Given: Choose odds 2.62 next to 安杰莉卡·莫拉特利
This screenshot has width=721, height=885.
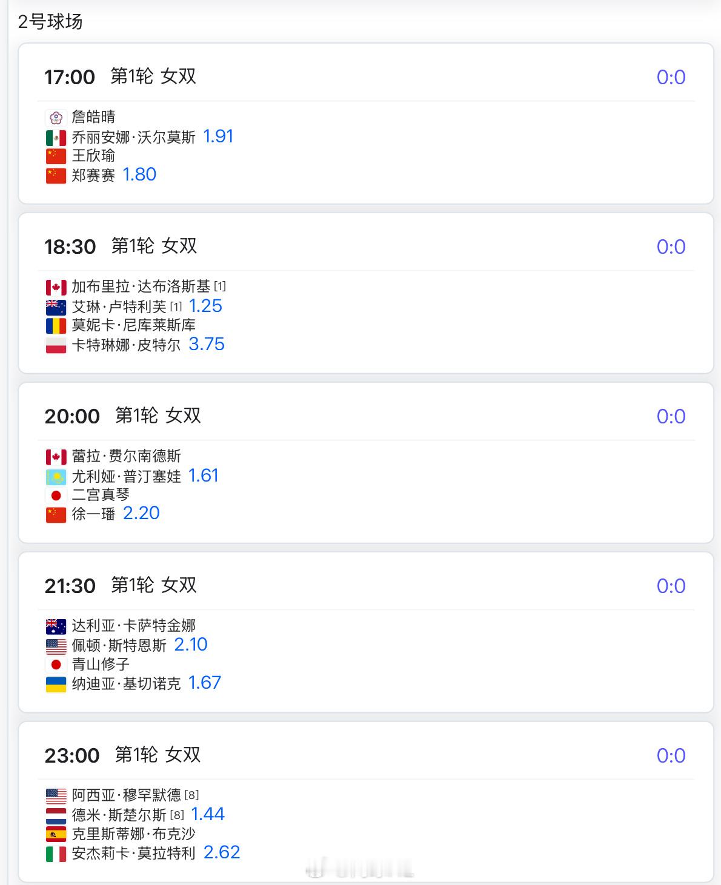Looking at the screenshot, I should tap(222, 852).
